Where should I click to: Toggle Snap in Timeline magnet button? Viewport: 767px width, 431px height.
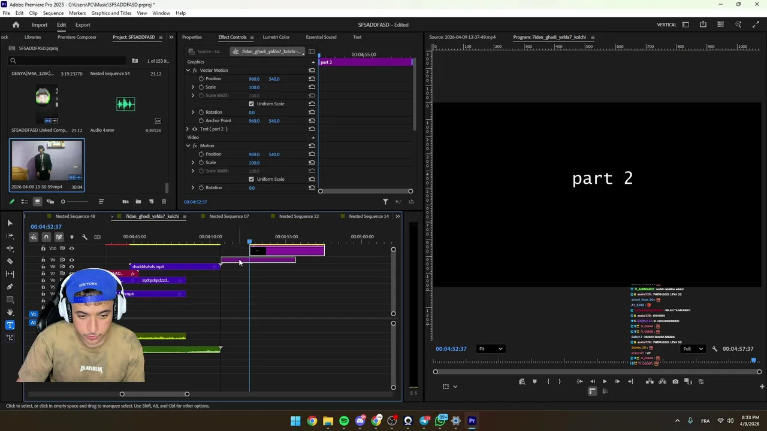click(46, 237)
